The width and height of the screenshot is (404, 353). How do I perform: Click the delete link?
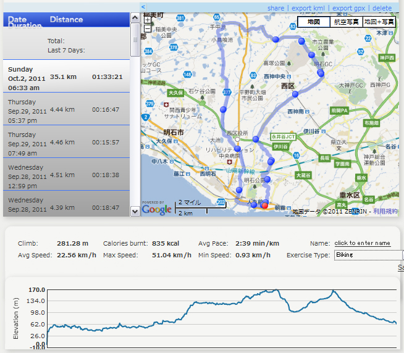[382, 8]
